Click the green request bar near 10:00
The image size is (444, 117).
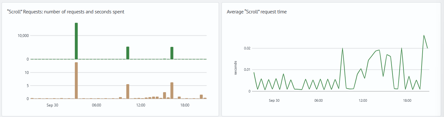click(x=128, y=53)
